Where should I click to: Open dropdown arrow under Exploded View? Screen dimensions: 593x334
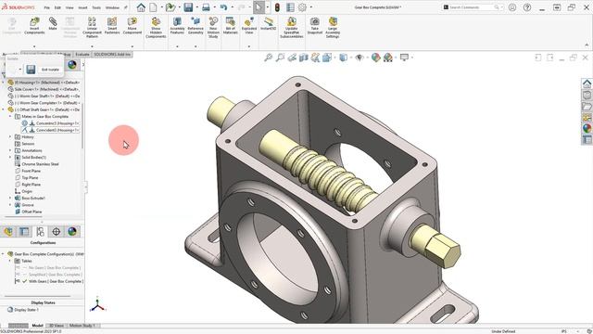point(249,46)
